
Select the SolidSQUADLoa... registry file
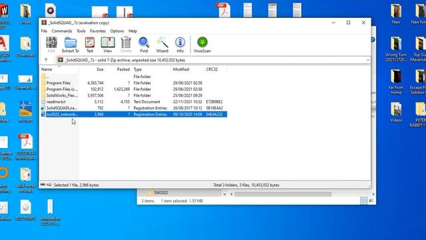pos(134,108)
